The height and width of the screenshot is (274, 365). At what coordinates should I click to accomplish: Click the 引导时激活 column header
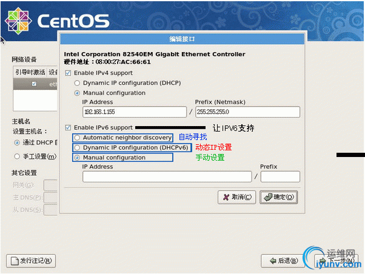click(x=30, y=72)
